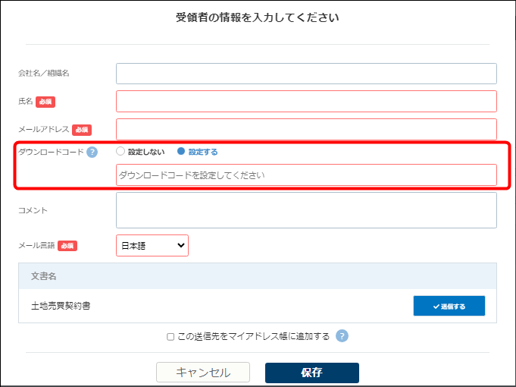Click the help icon beside ダウンロードコード

pos(92,152)
